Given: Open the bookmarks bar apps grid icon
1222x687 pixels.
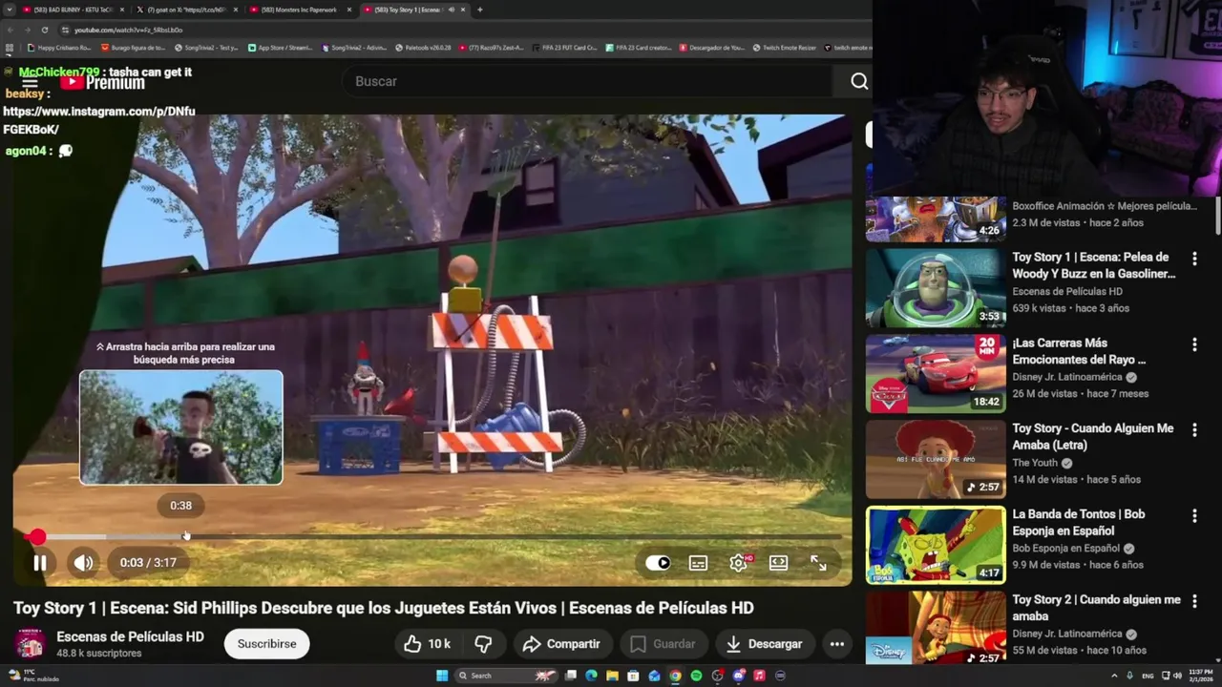Looking at the screenshot, I should coord(10,47).
